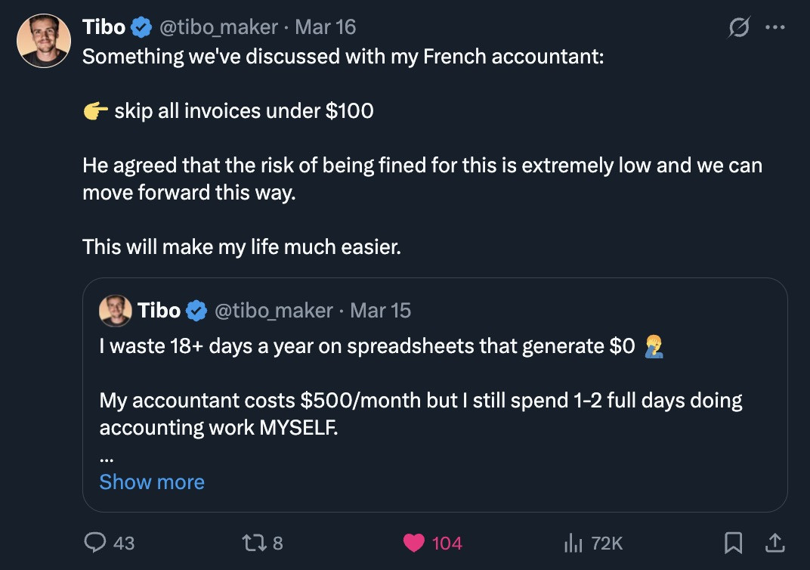Open Tibo's large profile avatar
The width and height of the screenshot is (810, 570).
pyautogui.click(x=44, y=41)
